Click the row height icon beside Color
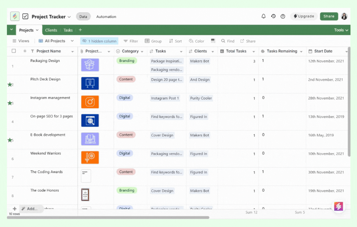Viewport: 357px width, 227px height. tap(213, 41)
